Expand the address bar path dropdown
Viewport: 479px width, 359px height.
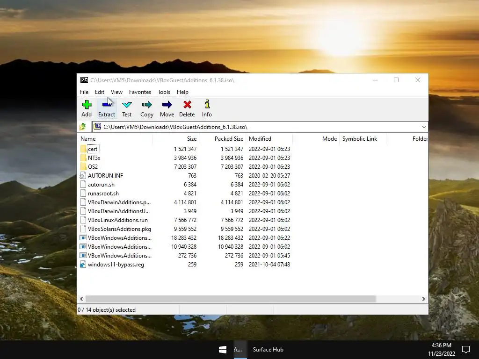coord(424,127)
